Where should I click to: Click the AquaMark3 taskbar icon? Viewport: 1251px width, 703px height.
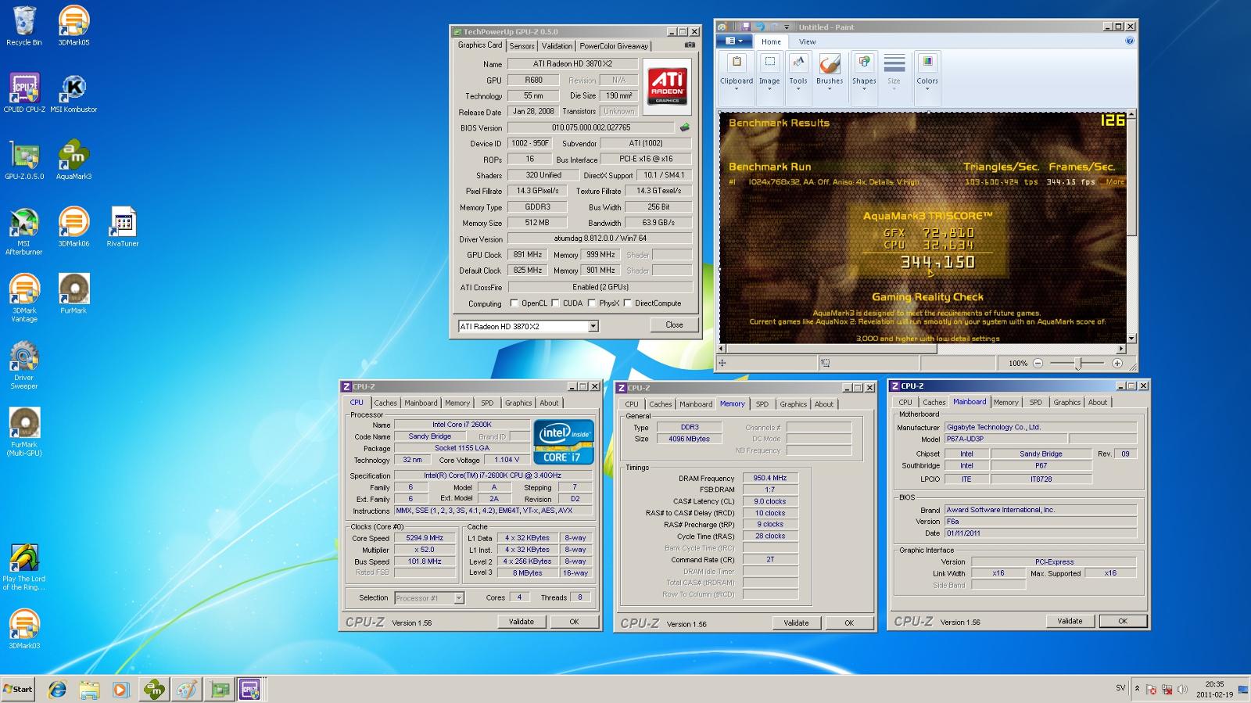pos(154,690)
